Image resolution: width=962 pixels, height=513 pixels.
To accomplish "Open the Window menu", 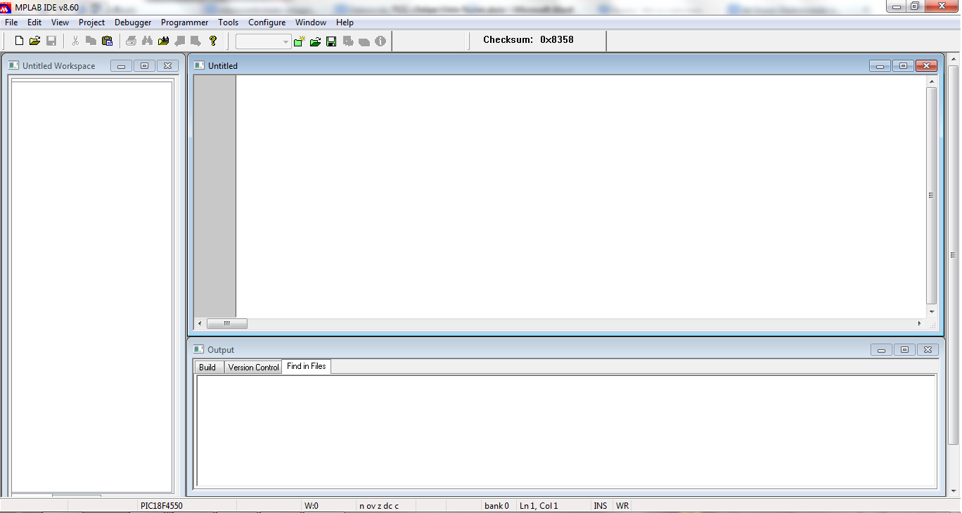I will (310, 22).
